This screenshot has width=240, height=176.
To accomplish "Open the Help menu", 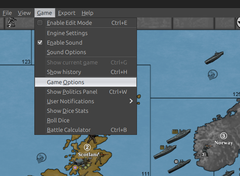I will pyautogui.click(x=87, y=13).
